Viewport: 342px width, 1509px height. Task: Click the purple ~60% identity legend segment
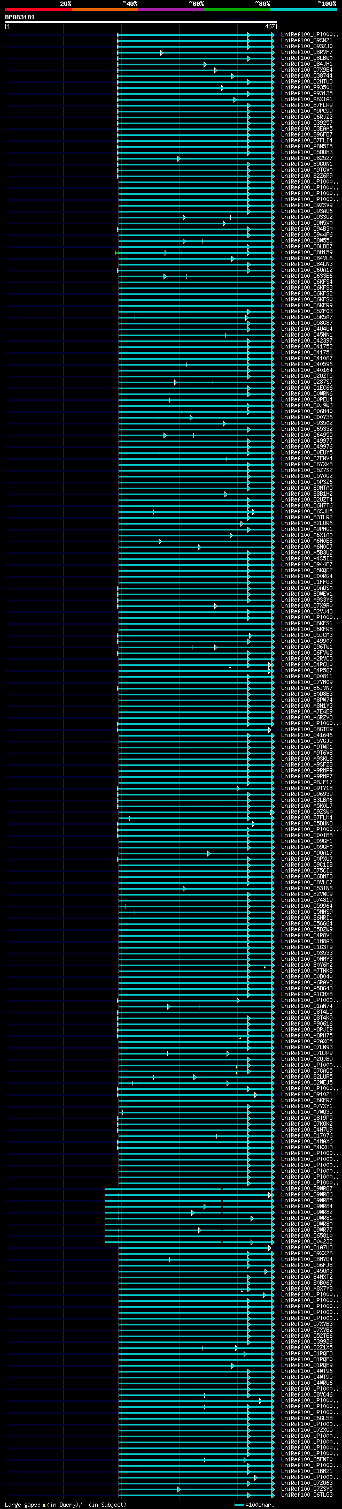pos(172,10)
